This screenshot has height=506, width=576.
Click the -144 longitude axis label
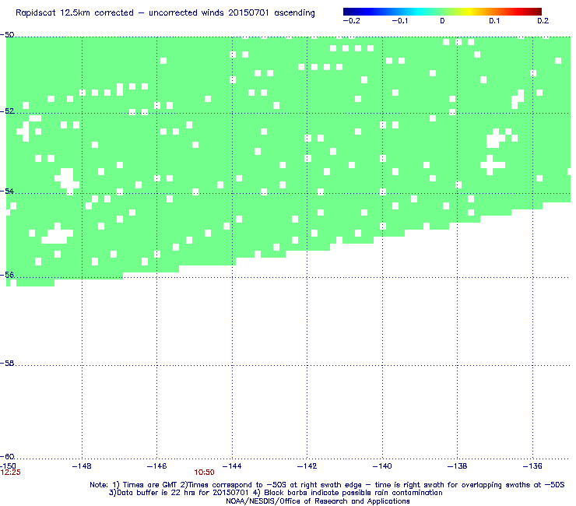(232, 466)
